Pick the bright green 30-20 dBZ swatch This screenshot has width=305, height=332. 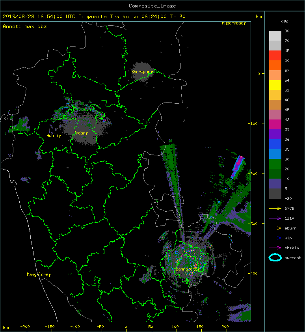pyautogui.click(x=275, y=164)
